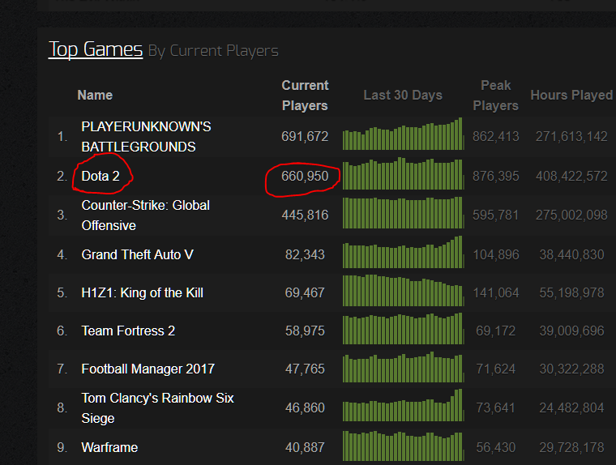Click the current players value 46,860
The width and height of the screenshot is (616, 465).
pos(305,407)
